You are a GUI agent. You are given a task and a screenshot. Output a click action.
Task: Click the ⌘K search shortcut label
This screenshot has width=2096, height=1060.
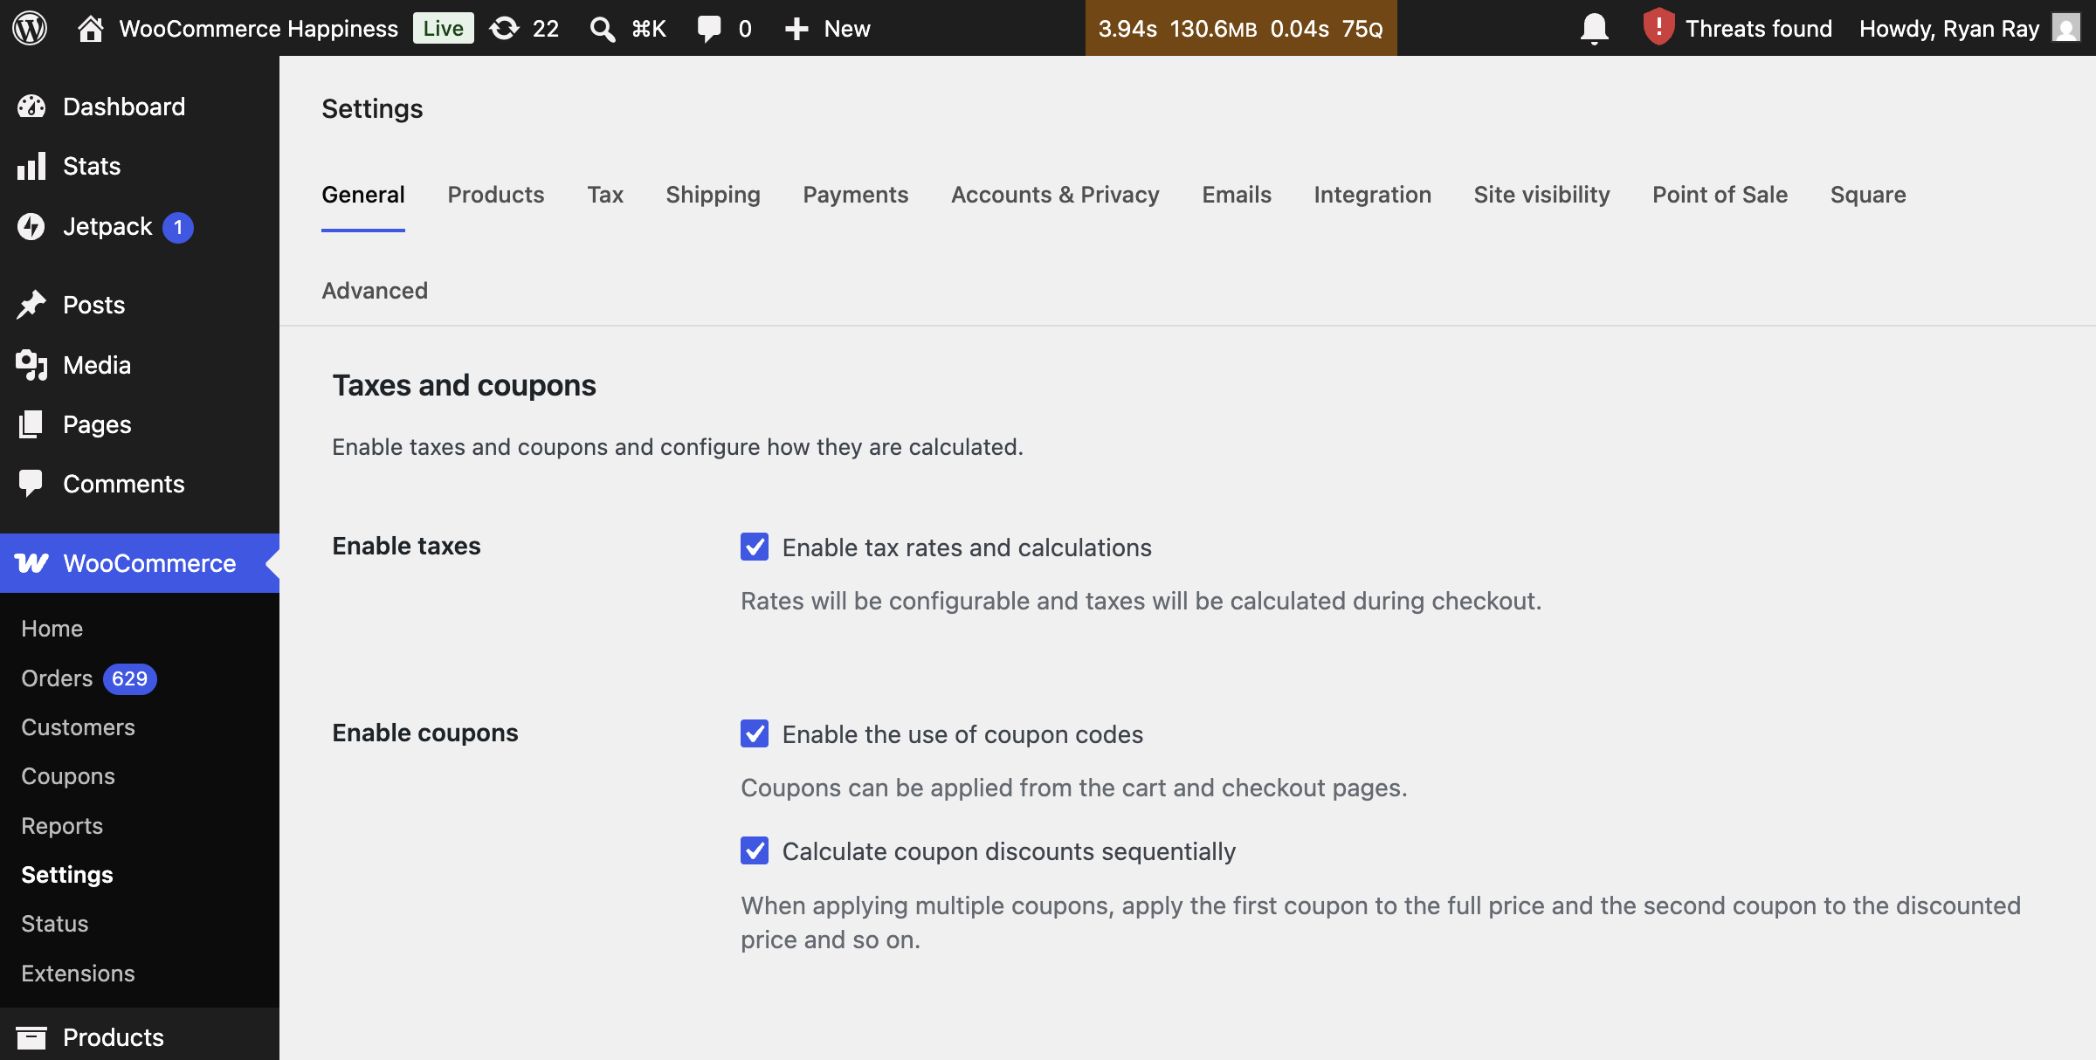(x=649, y=29)
